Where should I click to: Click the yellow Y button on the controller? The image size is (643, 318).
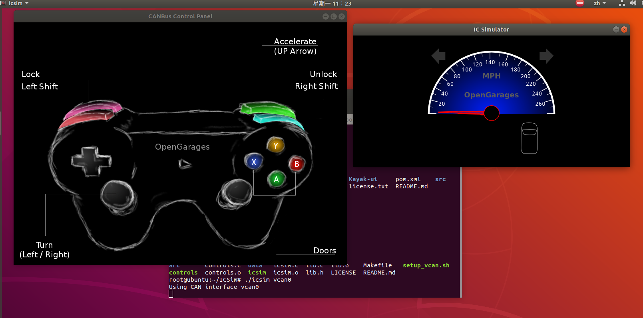pos(276,146)
